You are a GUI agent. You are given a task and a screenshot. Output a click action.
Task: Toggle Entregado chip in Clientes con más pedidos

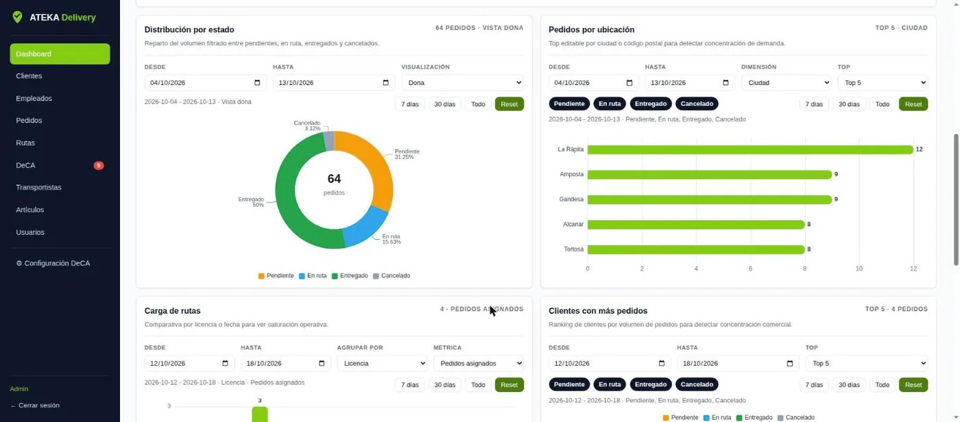(651, 385)
